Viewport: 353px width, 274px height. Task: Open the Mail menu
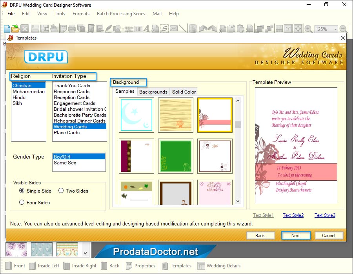click(x=157, y=14)
